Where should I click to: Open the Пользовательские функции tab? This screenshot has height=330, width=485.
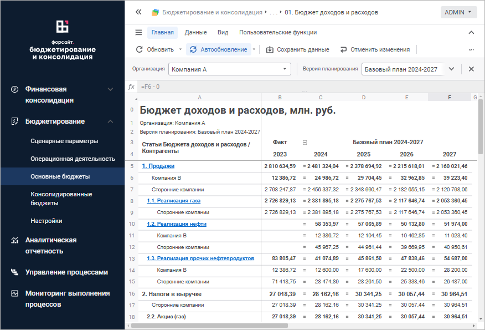pos(278,32)
